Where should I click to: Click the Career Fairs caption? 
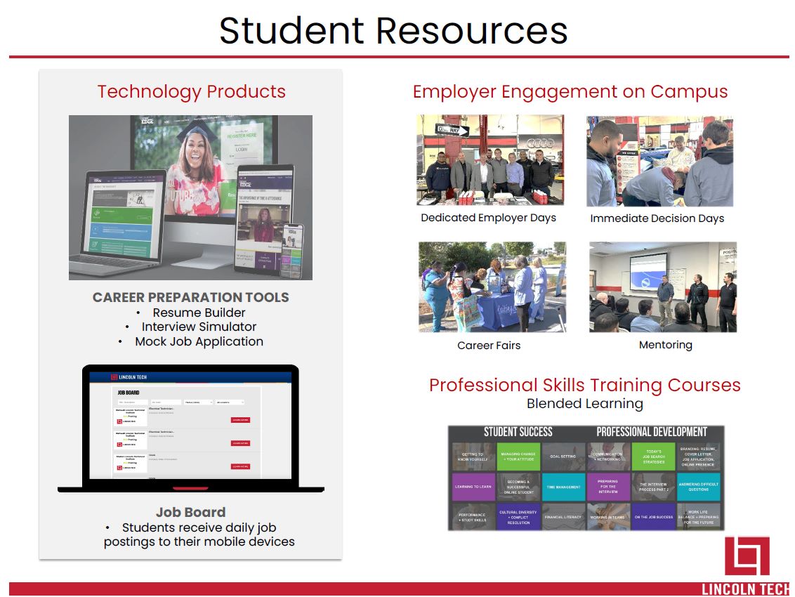pos(489,346)
